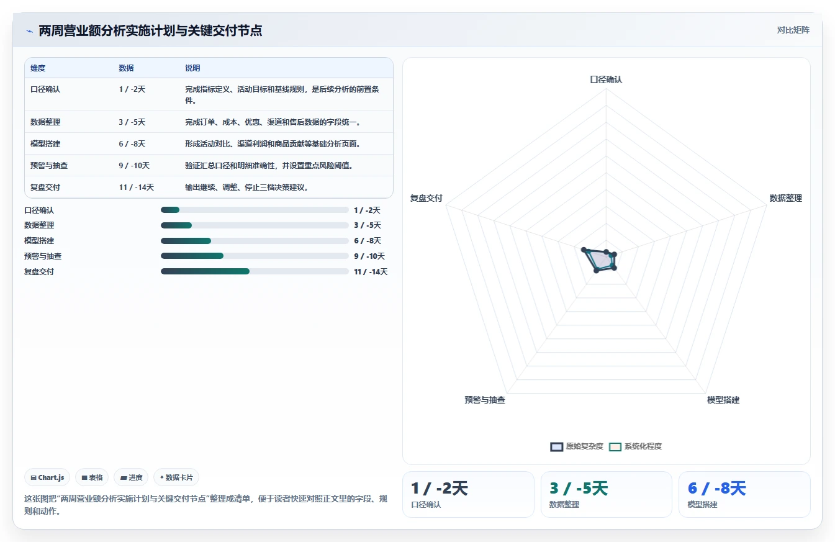Screen dimensions: 835x542
Task: Click the 原始复杂度 legend color box
Action: point(557,446)
